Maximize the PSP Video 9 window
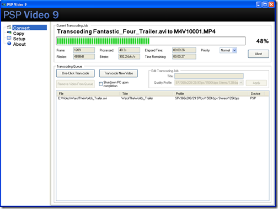Image resolution: width=278 pixels, height=209 pixels. point(265,4)
